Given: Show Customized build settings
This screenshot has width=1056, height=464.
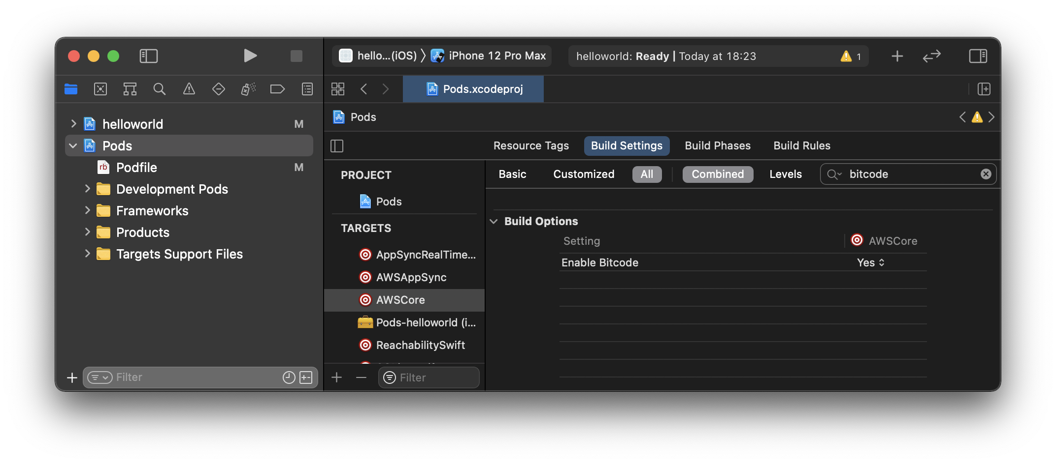Looking at the screenshot, I should [584, 174].
